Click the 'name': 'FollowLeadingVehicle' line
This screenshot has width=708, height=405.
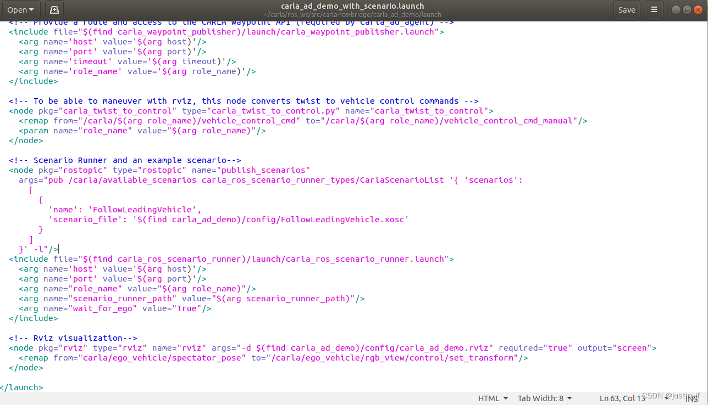[x=125, y=210]
